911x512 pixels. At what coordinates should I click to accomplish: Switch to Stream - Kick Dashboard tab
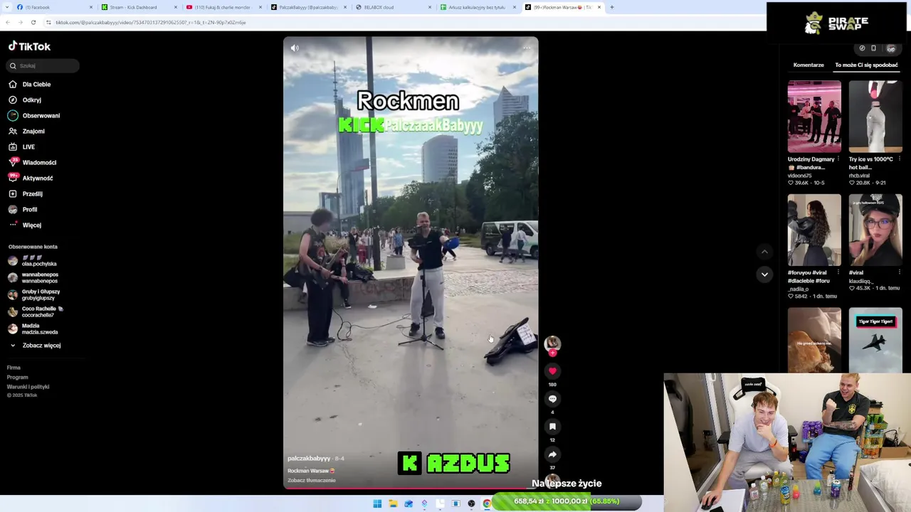pyautogui.click(x=139, y=7)
